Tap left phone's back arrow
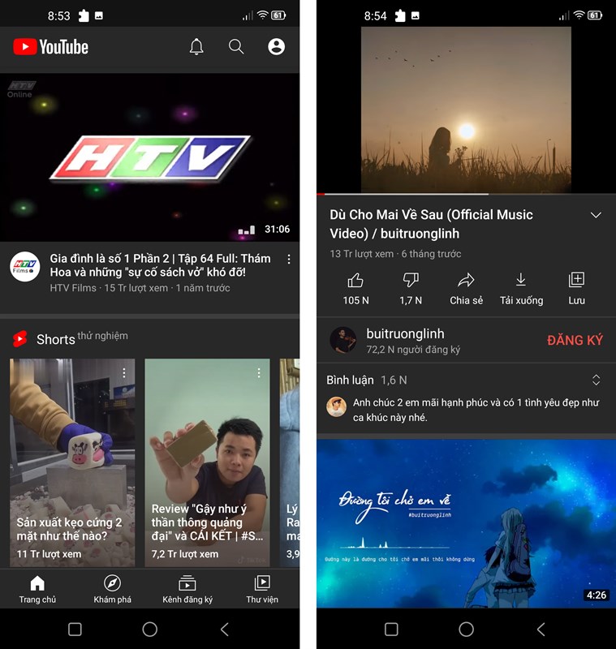616x649 pixels. (x=225, y=630)
